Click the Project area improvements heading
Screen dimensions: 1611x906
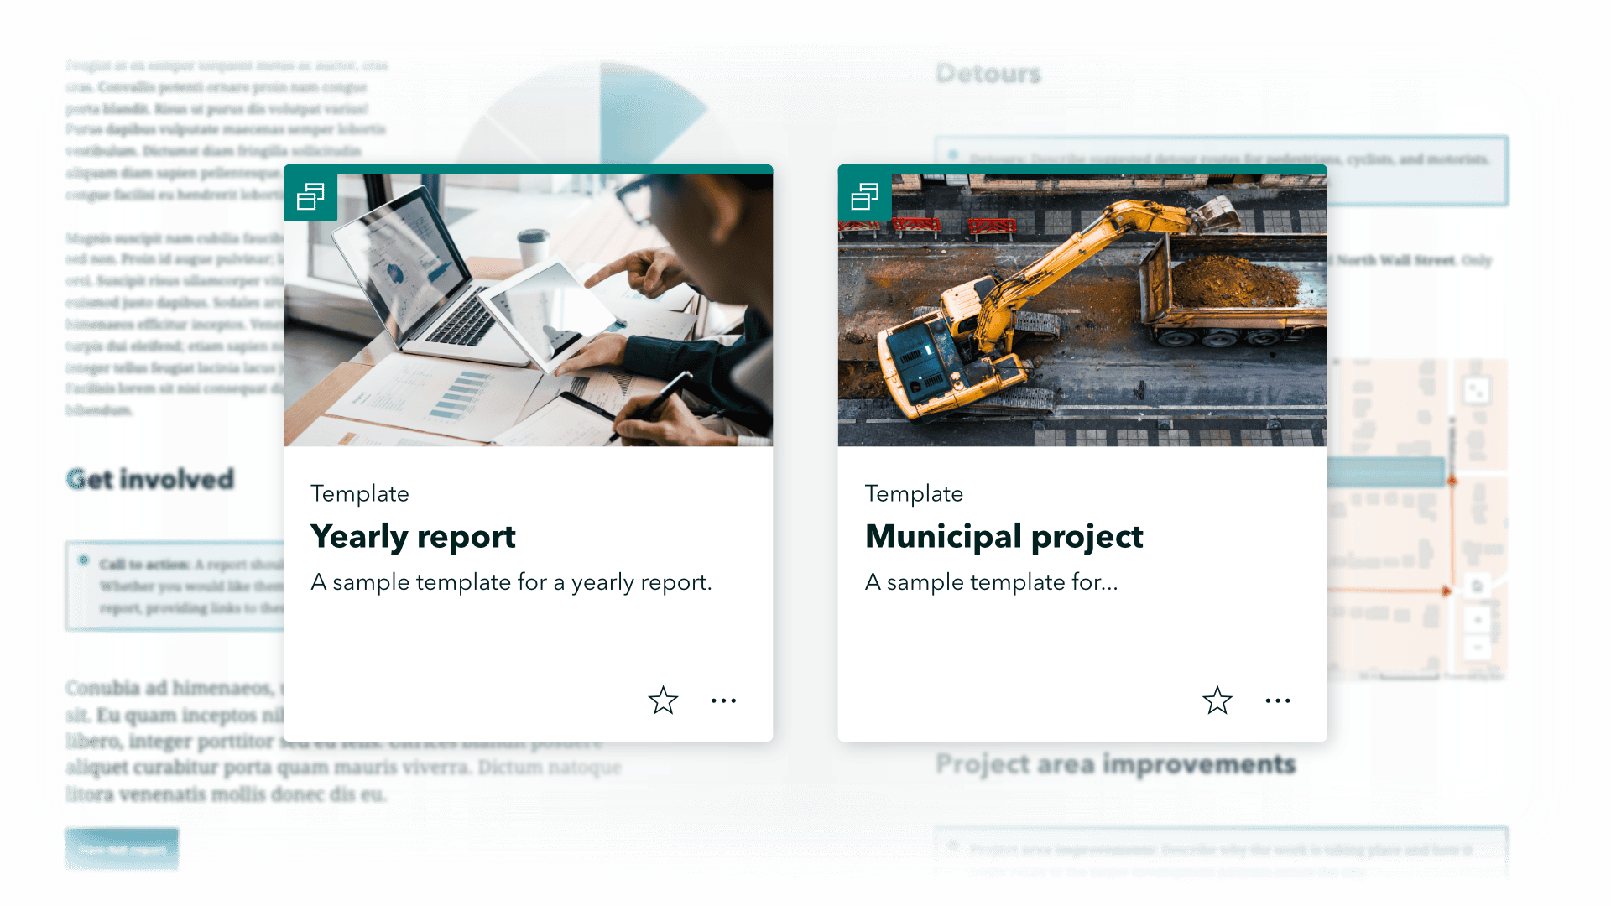coord(1115,764)
